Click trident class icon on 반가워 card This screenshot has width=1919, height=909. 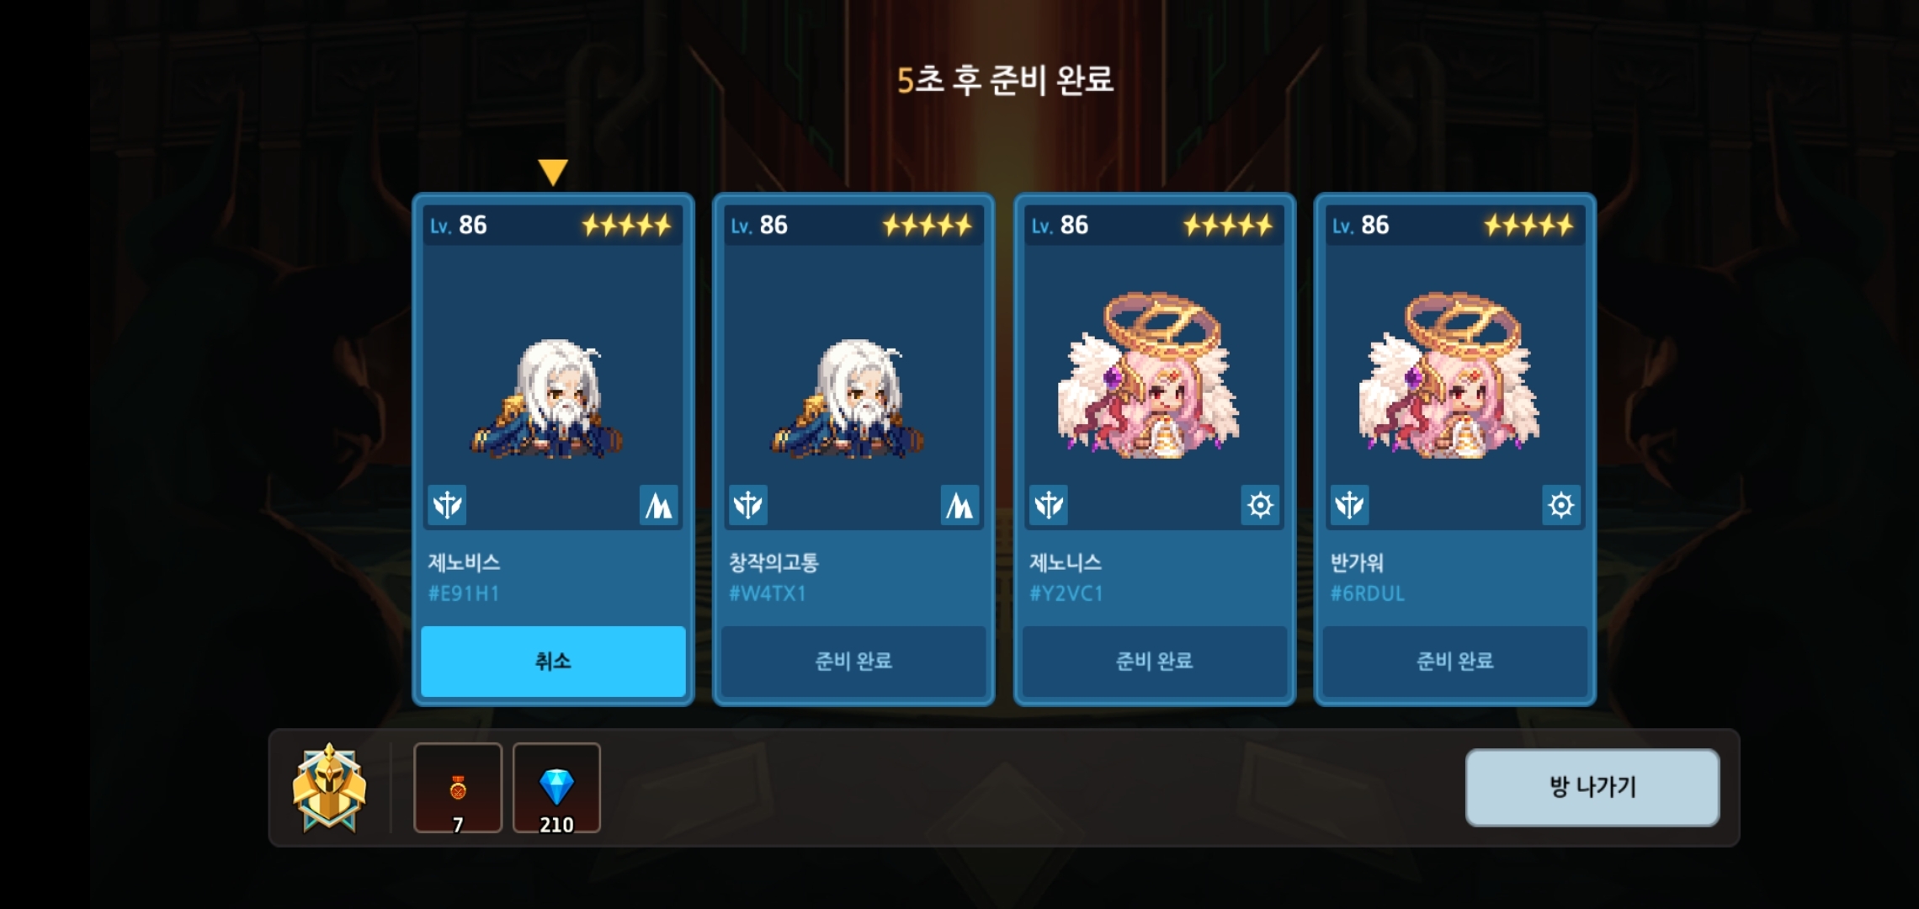1349,505
